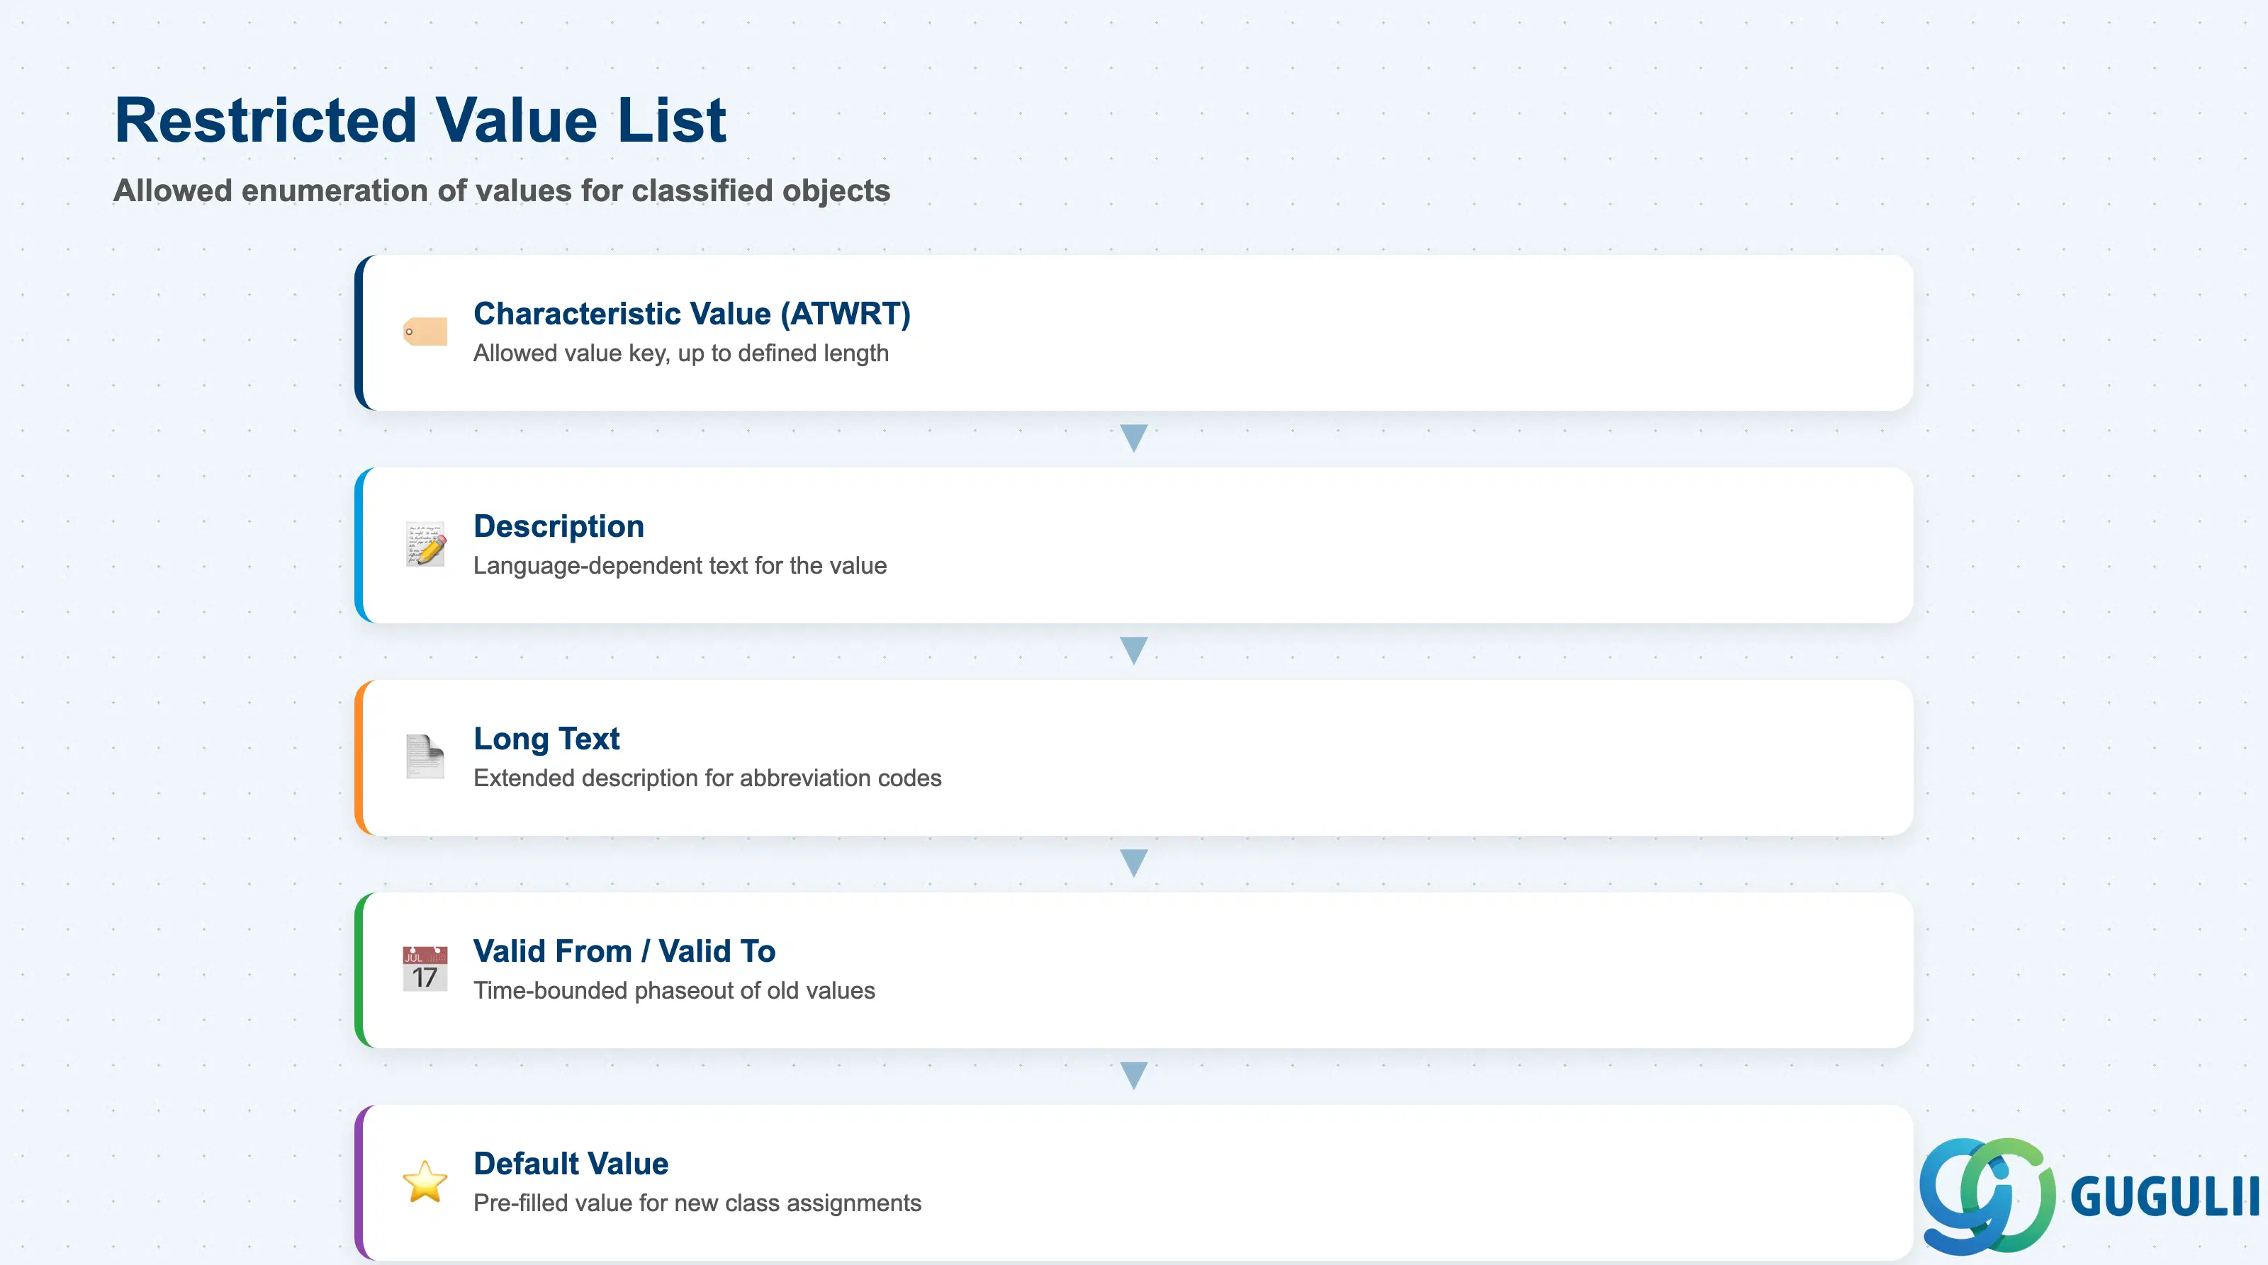Click text 'Time-bounded phaseout of old values'
Screen dimensions: 2268x1265
(675, 990)
